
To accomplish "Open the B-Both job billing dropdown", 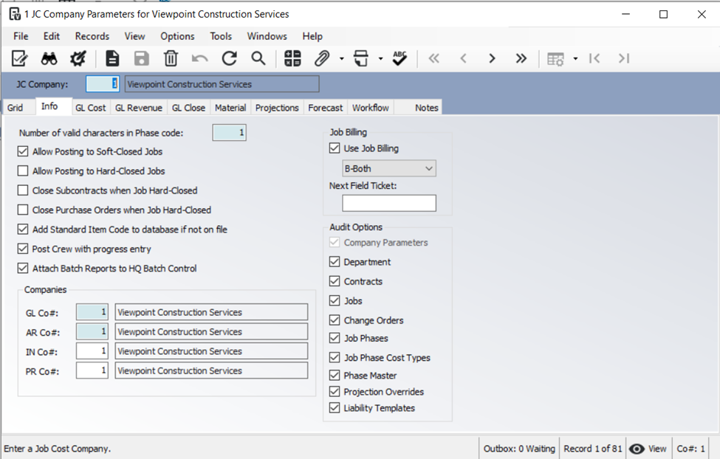I will pos(389,168).
